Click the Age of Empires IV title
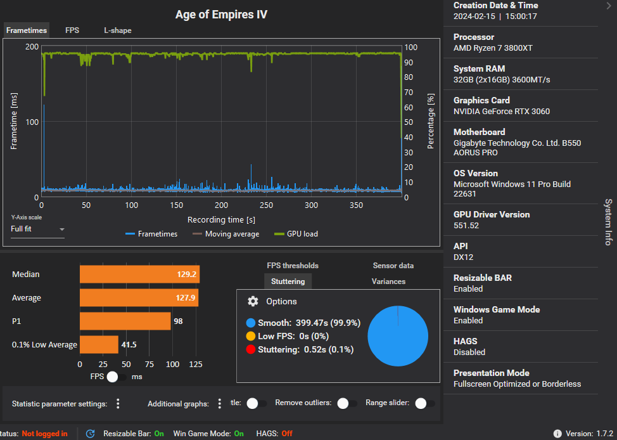 [221, 15]
